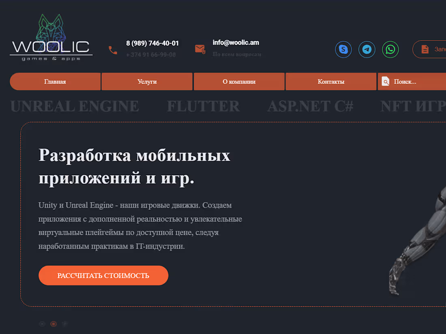
Task: Open the Skype contact icon
Action: click(343, 49)
